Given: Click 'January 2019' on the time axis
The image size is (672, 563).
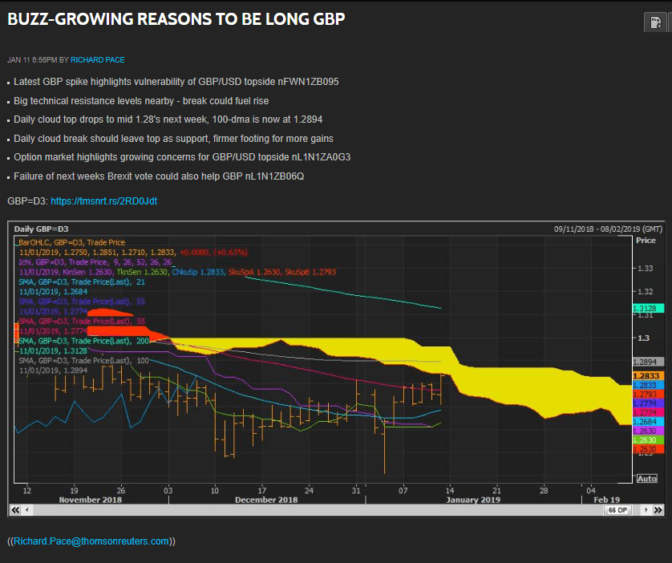Looking at the screenshot, I should pos(473,500).
